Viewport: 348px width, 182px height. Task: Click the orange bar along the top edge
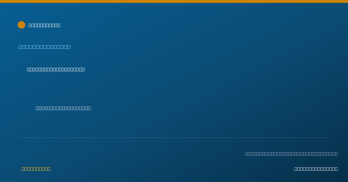pos(174,1)
